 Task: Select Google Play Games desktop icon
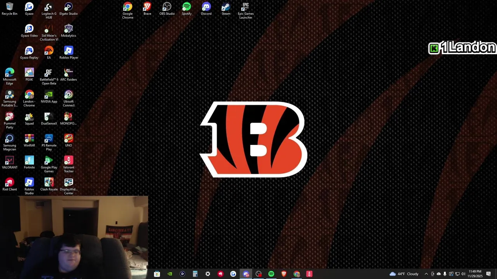(x=49, y=165)
